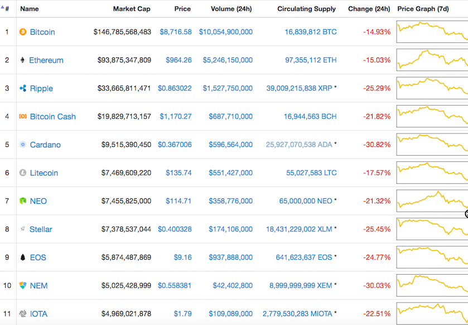Open the Ripple name link
Image resolution: width=468 pixels, height=325 pixels.
[x=41, y=88]
